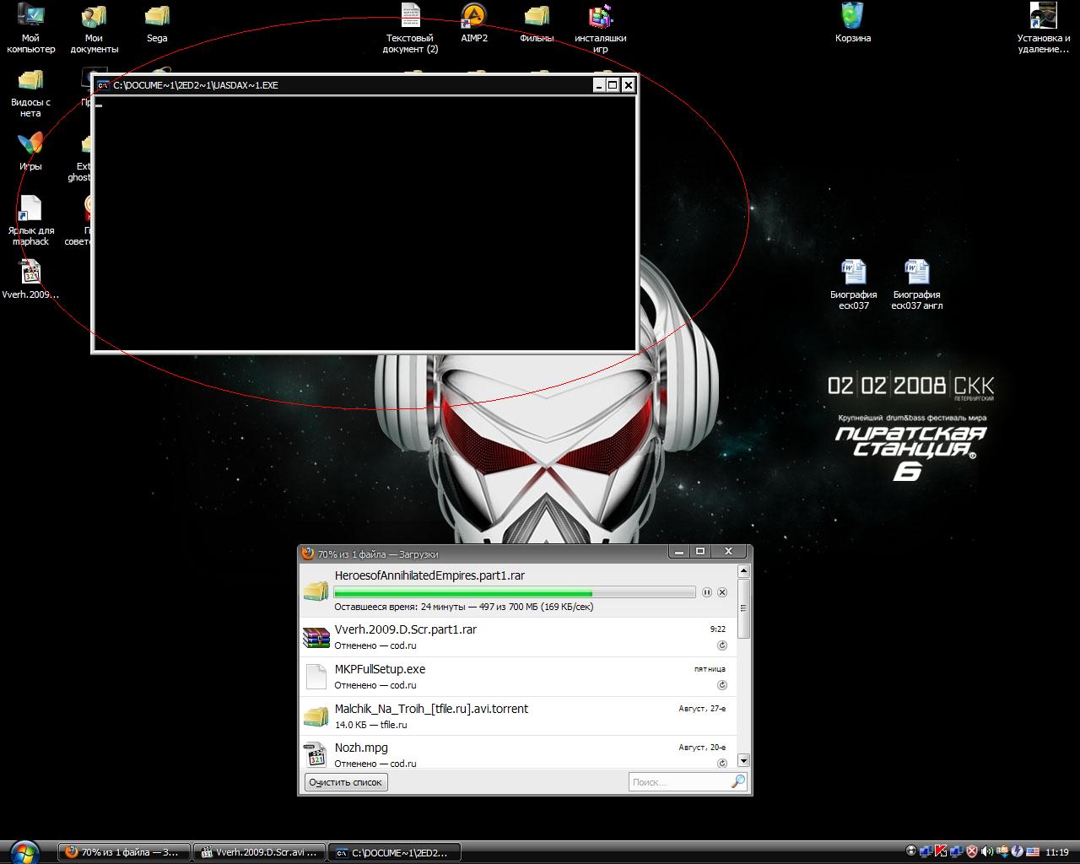Retry the MKPFullSetup.exe download

[722, 685]
